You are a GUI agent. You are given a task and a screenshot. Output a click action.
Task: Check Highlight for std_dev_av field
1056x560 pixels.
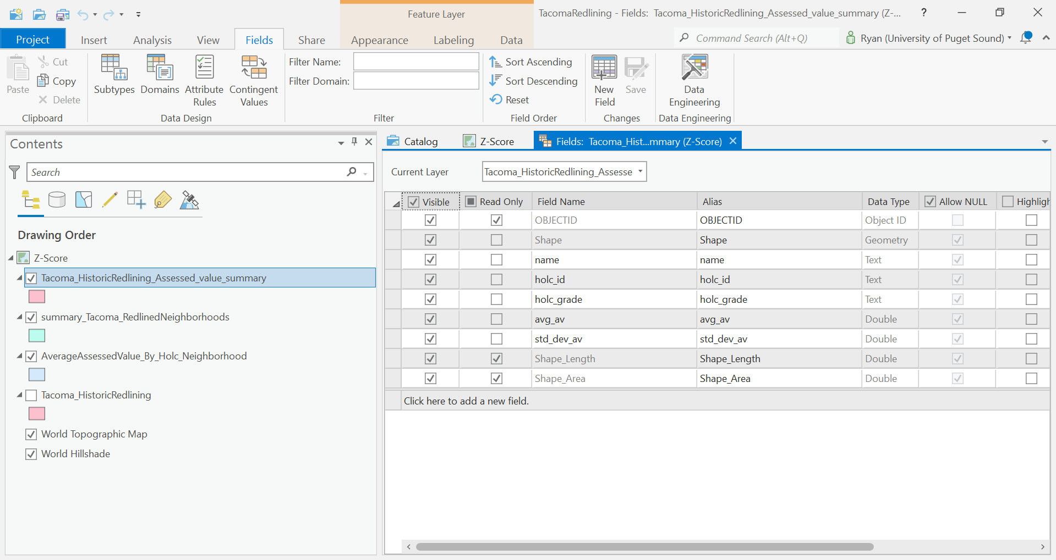click(1031, 339)
